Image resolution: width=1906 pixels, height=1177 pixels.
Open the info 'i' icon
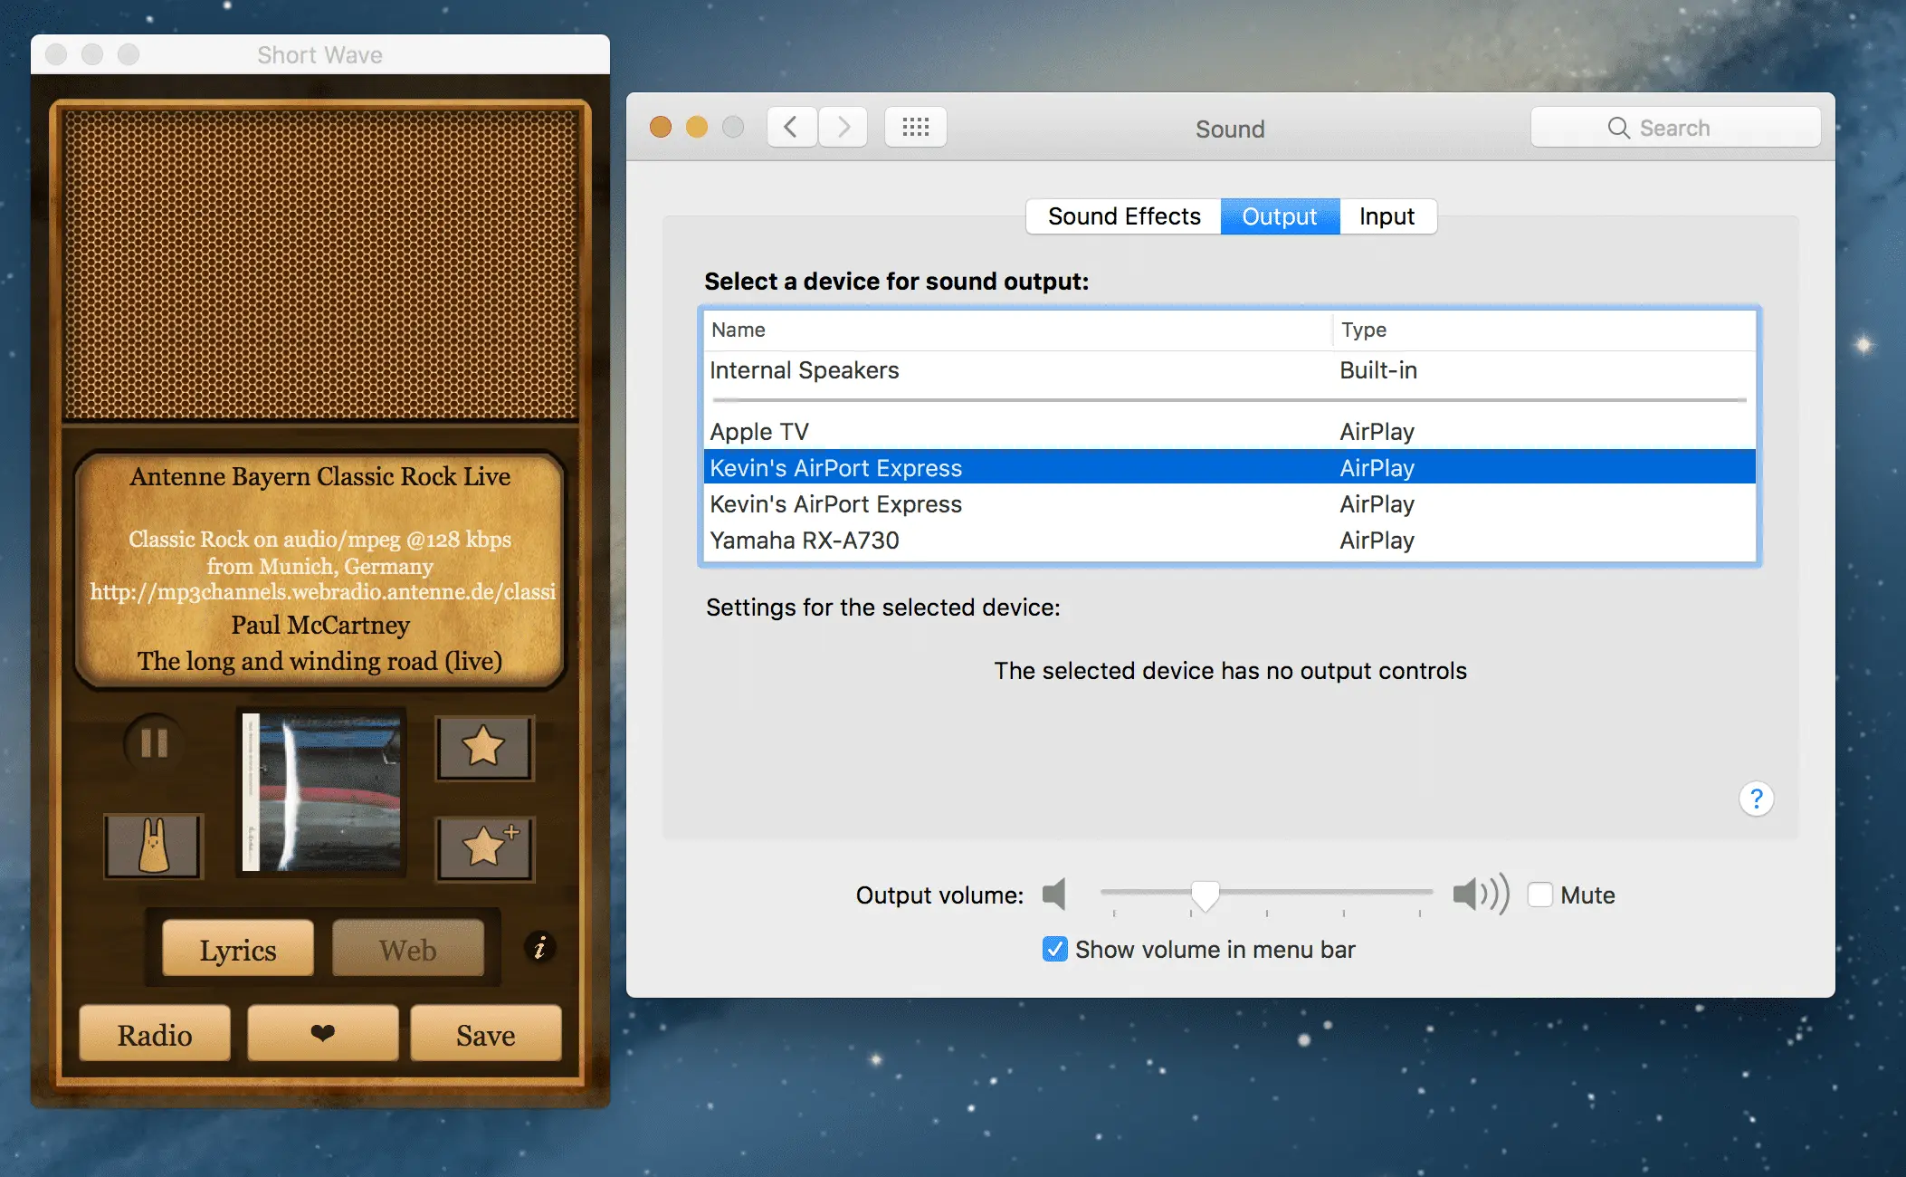click(539, 948)
